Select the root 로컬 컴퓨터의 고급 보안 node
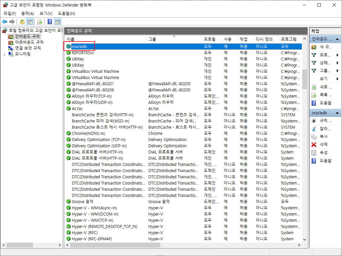The height and width of the screenshot is (256, 342). [x=35, y=30]
